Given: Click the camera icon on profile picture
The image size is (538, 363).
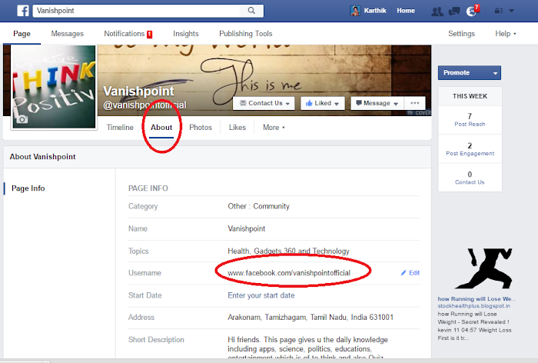Looking at the screenshot, I should [x=22, y=119].
